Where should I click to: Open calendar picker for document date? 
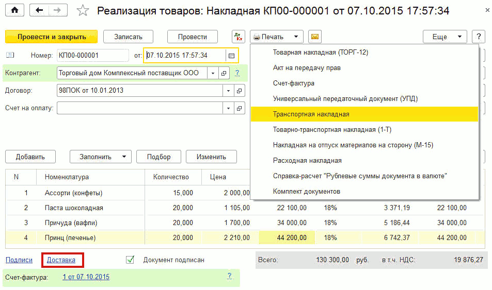click(232, 56)
